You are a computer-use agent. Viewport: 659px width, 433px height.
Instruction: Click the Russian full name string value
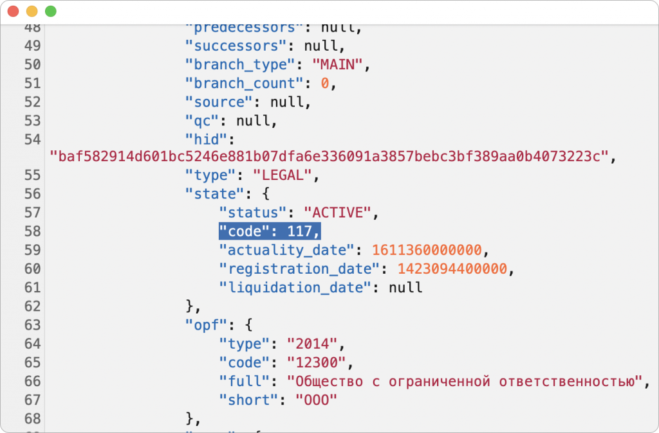(464, 381)
